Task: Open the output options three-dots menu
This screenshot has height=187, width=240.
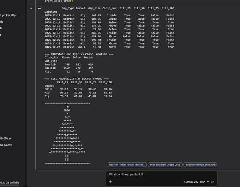Action: [x=40, y=8]
